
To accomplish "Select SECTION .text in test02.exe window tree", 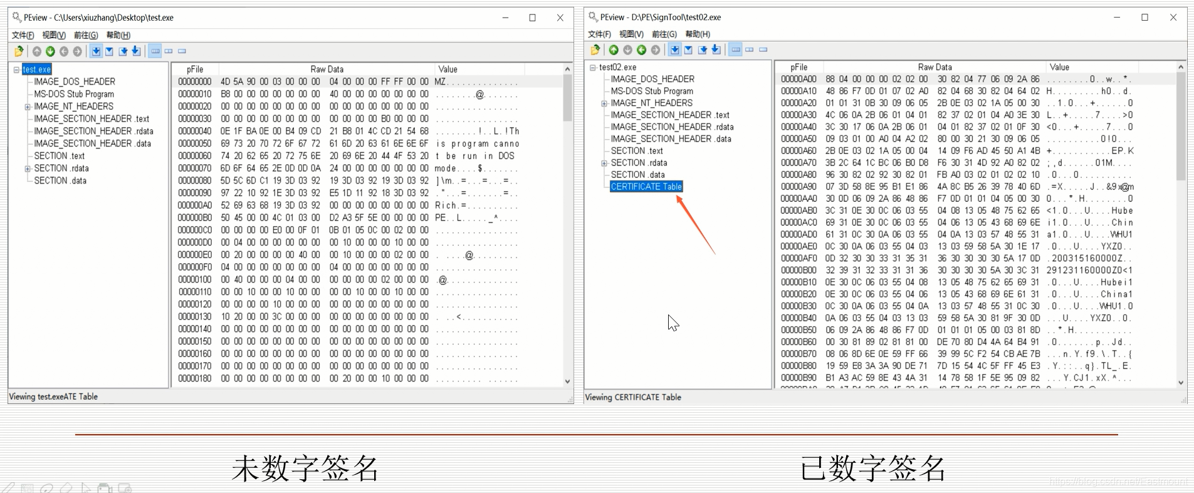I will 637,150.
